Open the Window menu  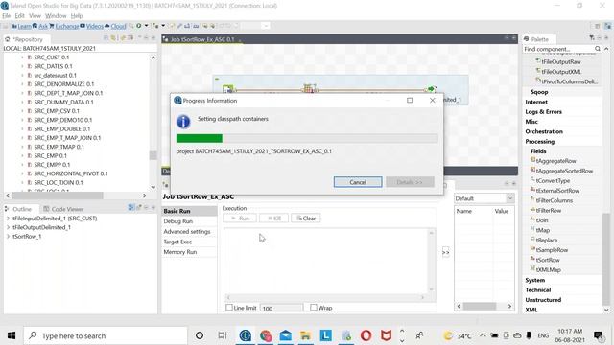(x=56, y=16)
